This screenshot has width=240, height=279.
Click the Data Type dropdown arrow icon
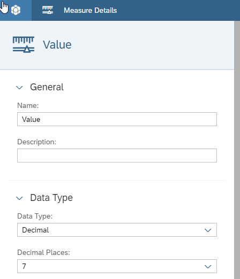(x=208, y=230)
